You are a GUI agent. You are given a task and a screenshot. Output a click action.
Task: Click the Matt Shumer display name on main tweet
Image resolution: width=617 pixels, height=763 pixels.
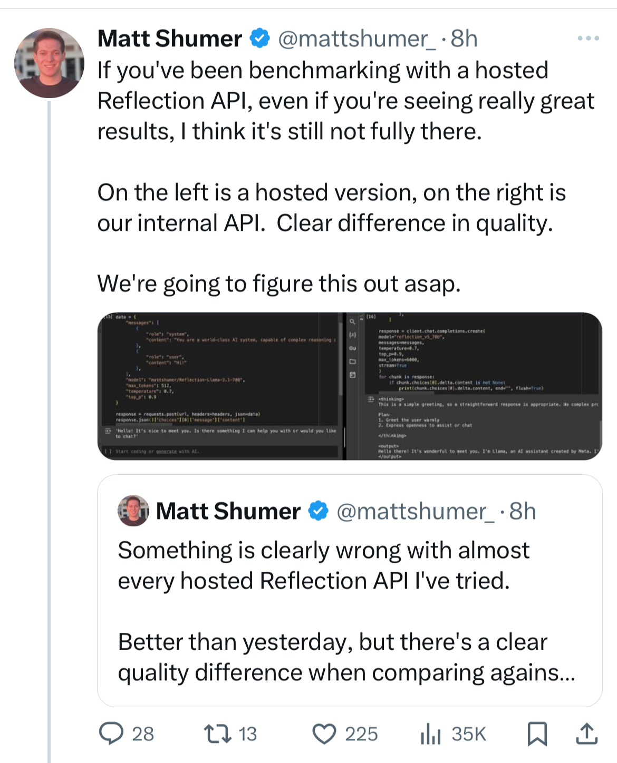170,39
